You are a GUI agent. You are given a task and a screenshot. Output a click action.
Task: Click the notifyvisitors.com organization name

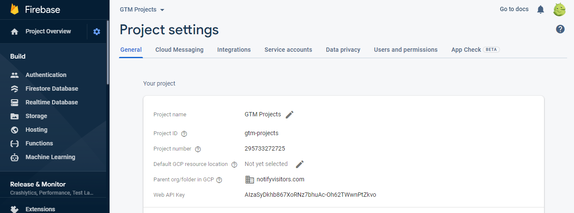(x=280, y=179)
